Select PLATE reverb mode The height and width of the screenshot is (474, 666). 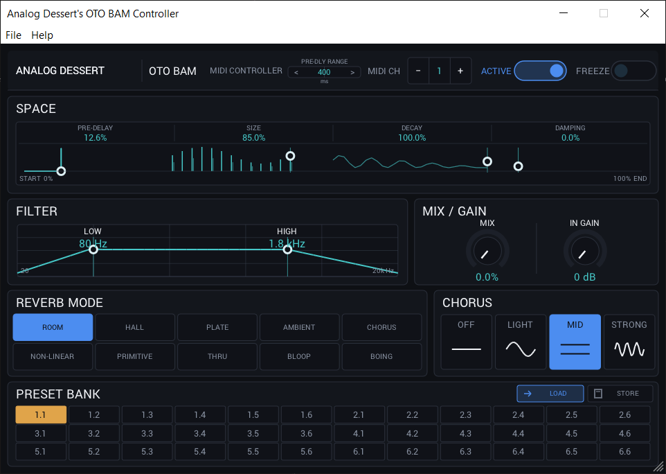217,327
